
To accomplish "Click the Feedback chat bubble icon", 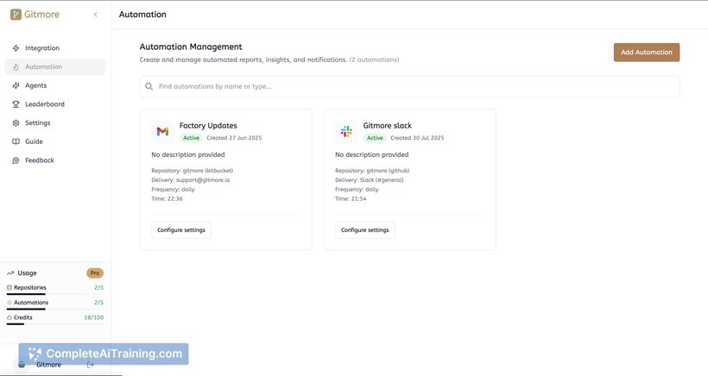I will (16, 160).
